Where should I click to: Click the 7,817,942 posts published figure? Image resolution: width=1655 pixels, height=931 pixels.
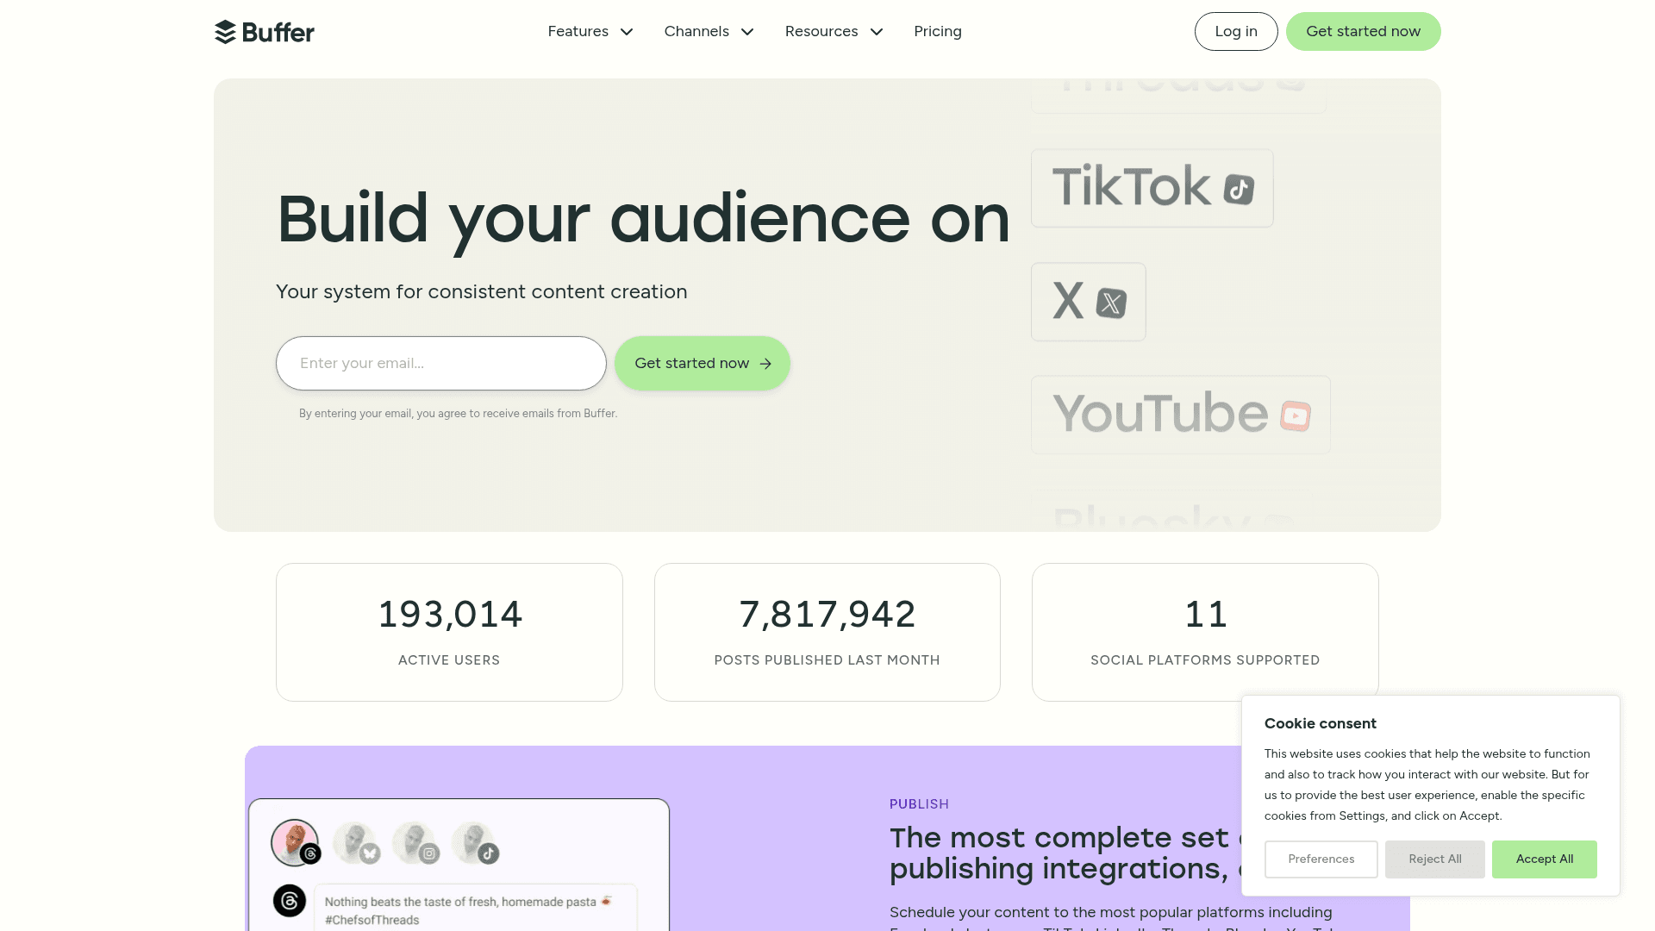coord(827,615)
